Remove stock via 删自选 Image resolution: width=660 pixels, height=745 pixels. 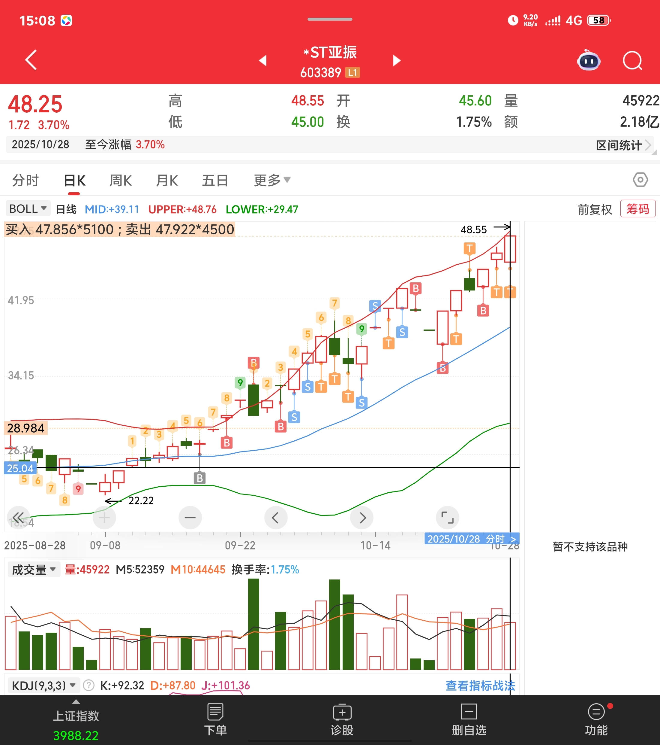[x=469, y=720]
